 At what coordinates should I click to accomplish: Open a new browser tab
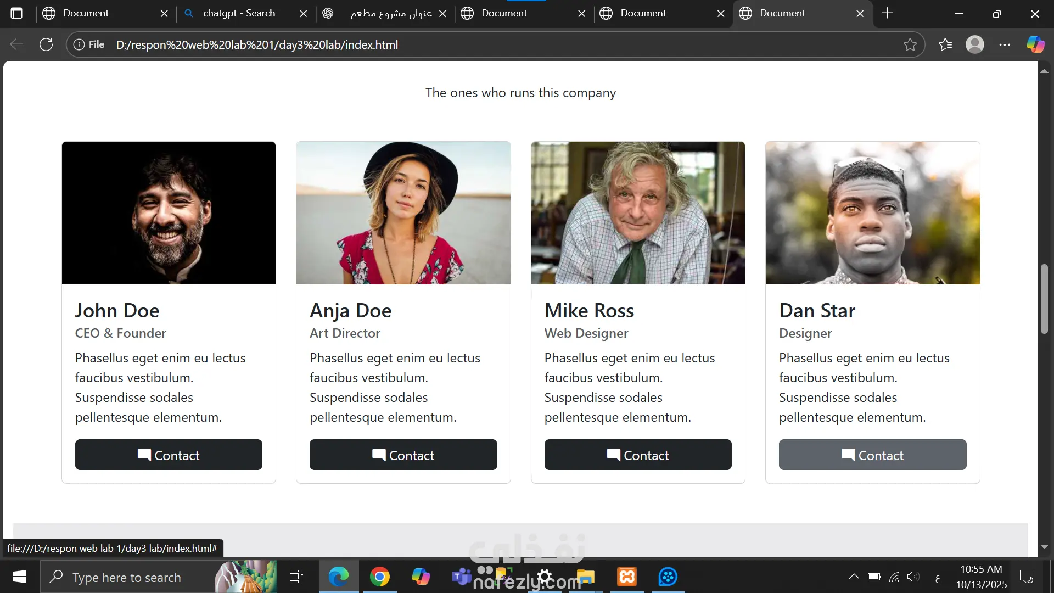887,13
